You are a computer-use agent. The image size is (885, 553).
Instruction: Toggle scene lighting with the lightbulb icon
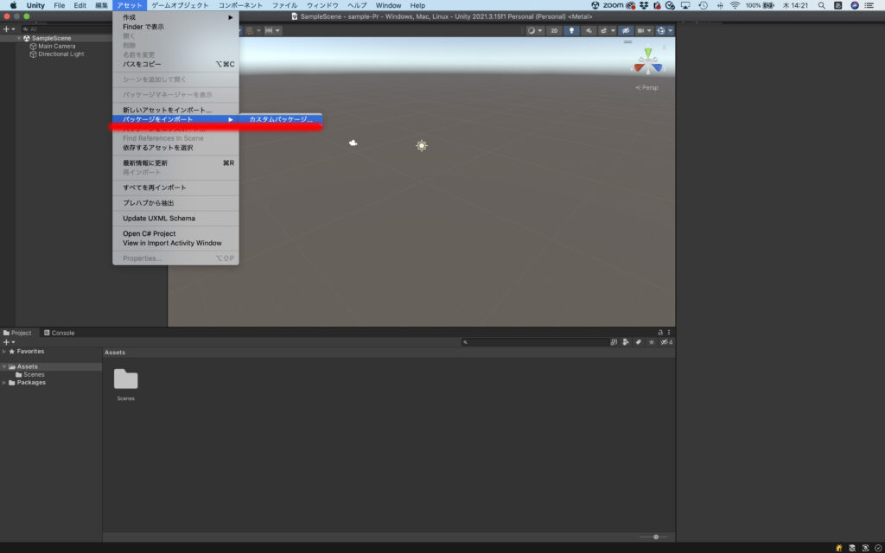pos(571,30)
